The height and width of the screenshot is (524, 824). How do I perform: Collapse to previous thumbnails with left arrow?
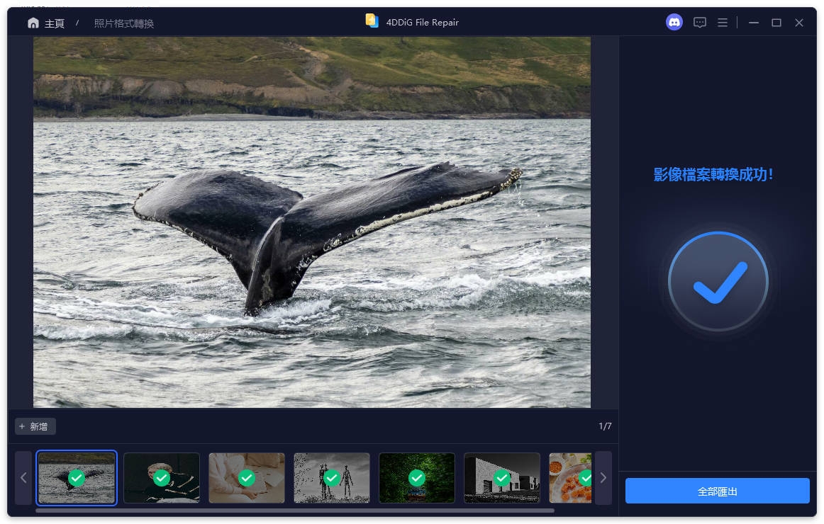[23, 478]
